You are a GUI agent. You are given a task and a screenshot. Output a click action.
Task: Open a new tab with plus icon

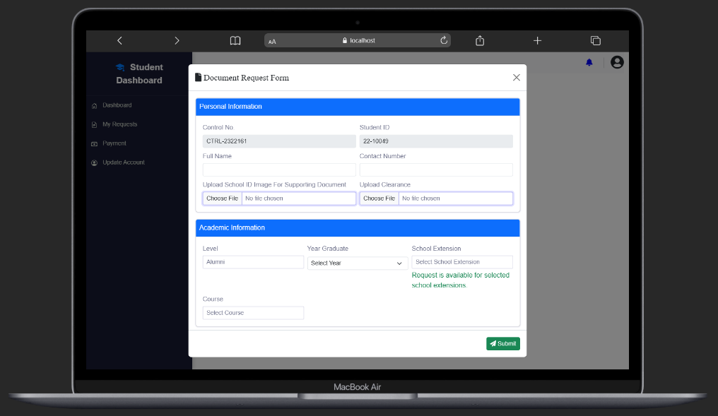pyautogui.click(x=537, y=41)
